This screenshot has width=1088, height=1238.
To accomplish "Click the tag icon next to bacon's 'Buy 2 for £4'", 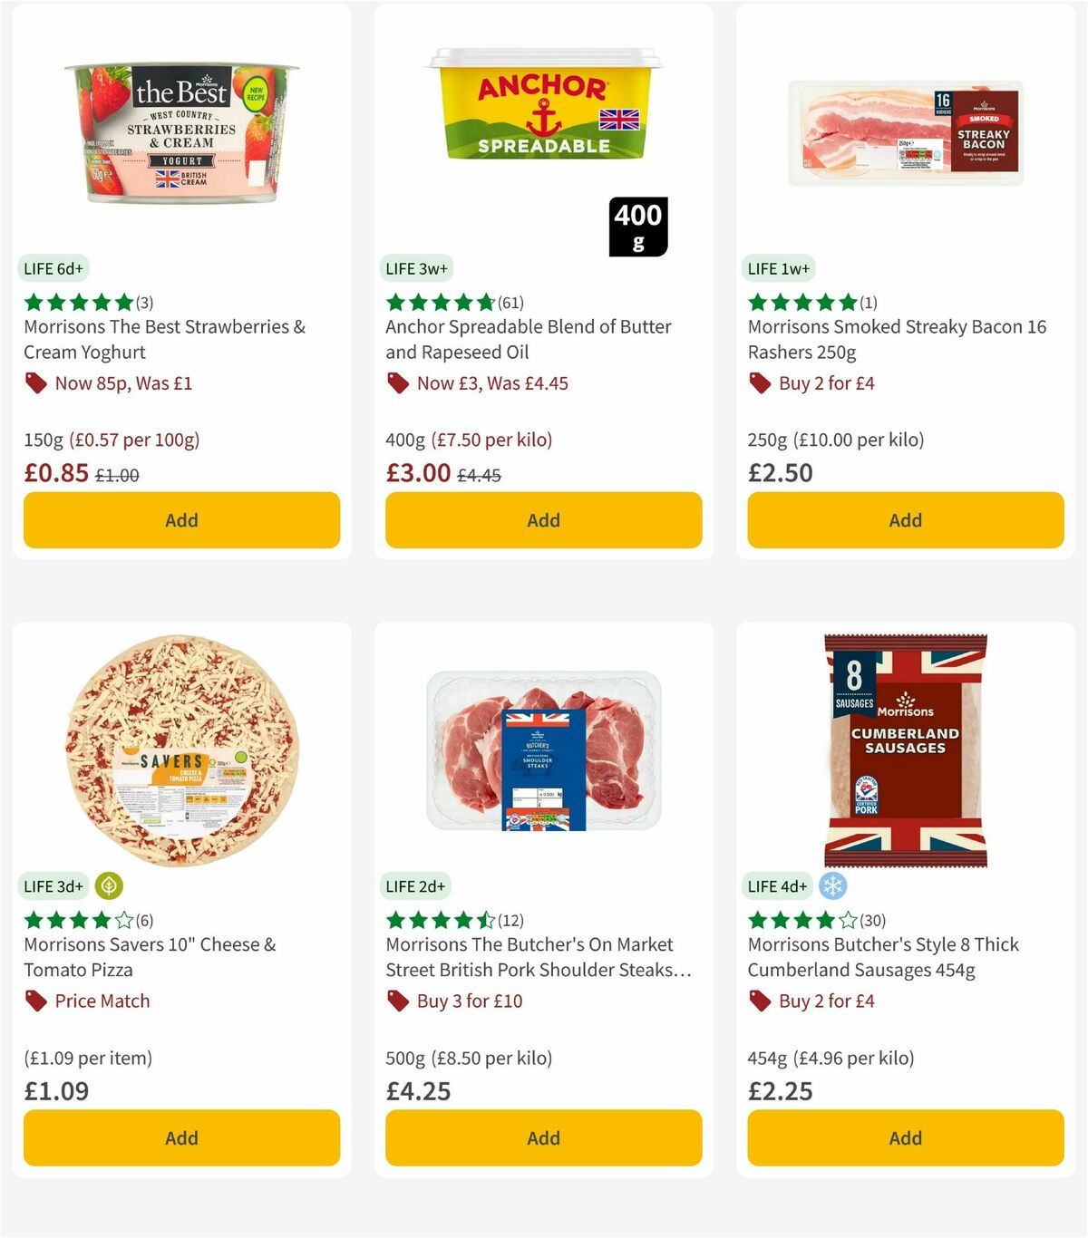I will [x=759, y=383].
